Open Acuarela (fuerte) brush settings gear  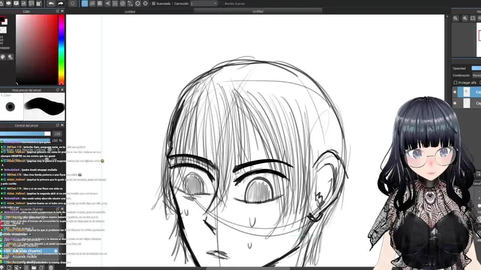coord(56,251)
